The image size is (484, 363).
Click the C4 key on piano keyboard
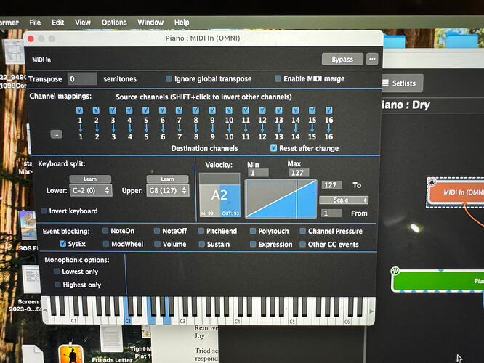(238, 321)
